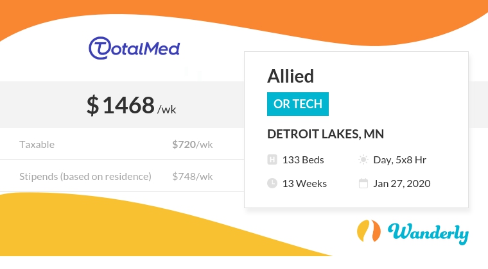
Task: Click the Detroit Lakes, MN location
Action: [326, 134]
